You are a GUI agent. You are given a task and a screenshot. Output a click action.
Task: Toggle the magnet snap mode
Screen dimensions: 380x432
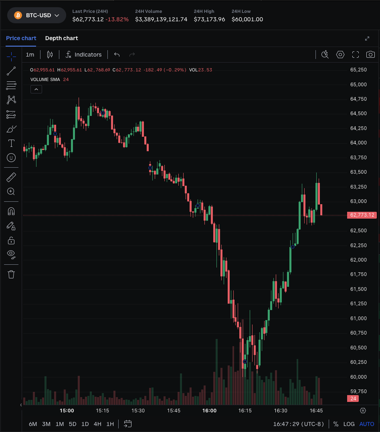pyautogui.click(x=11, y=211)
